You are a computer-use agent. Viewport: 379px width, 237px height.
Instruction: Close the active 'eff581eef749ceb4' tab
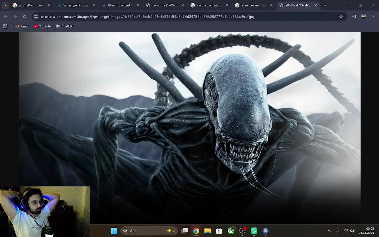[x=316, y=5]
